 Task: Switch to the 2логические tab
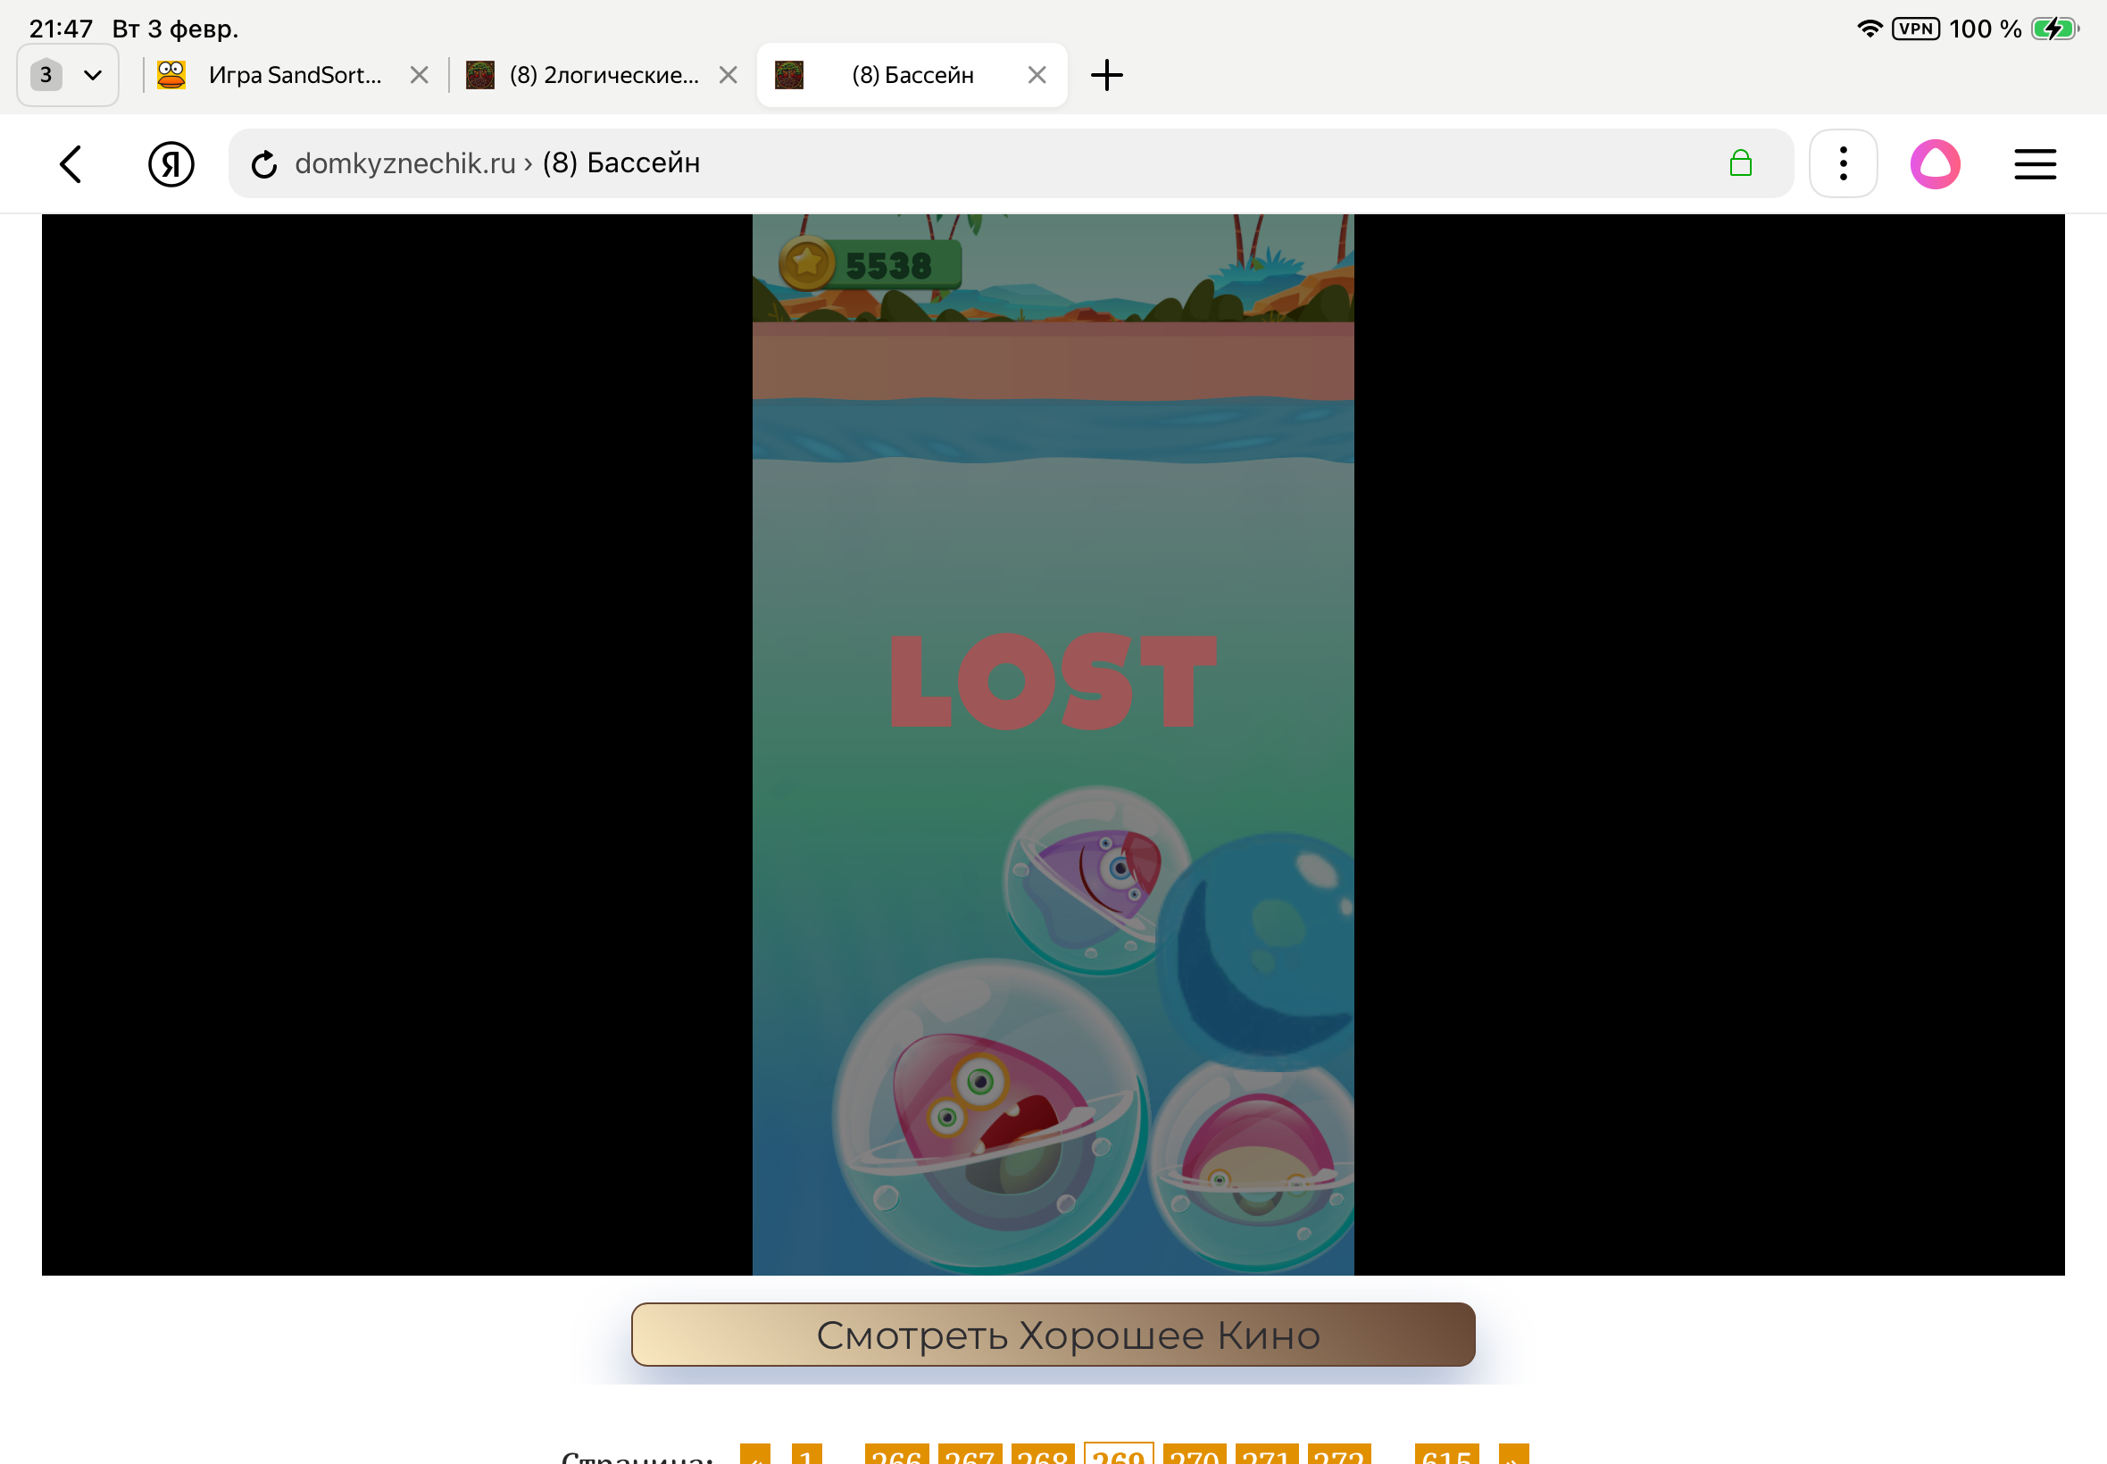pos(603,75)
